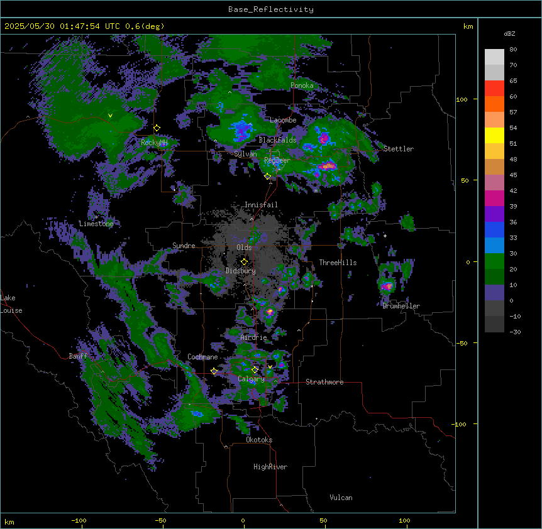
Task: Select the yellow 51-54 dBZ legend swatch
Action: click(x=494, y=135)
